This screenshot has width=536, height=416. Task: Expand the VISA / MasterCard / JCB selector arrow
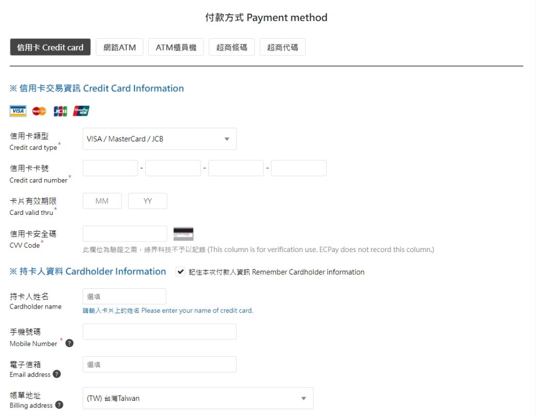click(x=227, y=138)
